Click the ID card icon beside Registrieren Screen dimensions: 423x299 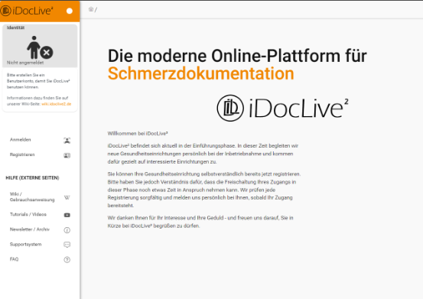67,155
